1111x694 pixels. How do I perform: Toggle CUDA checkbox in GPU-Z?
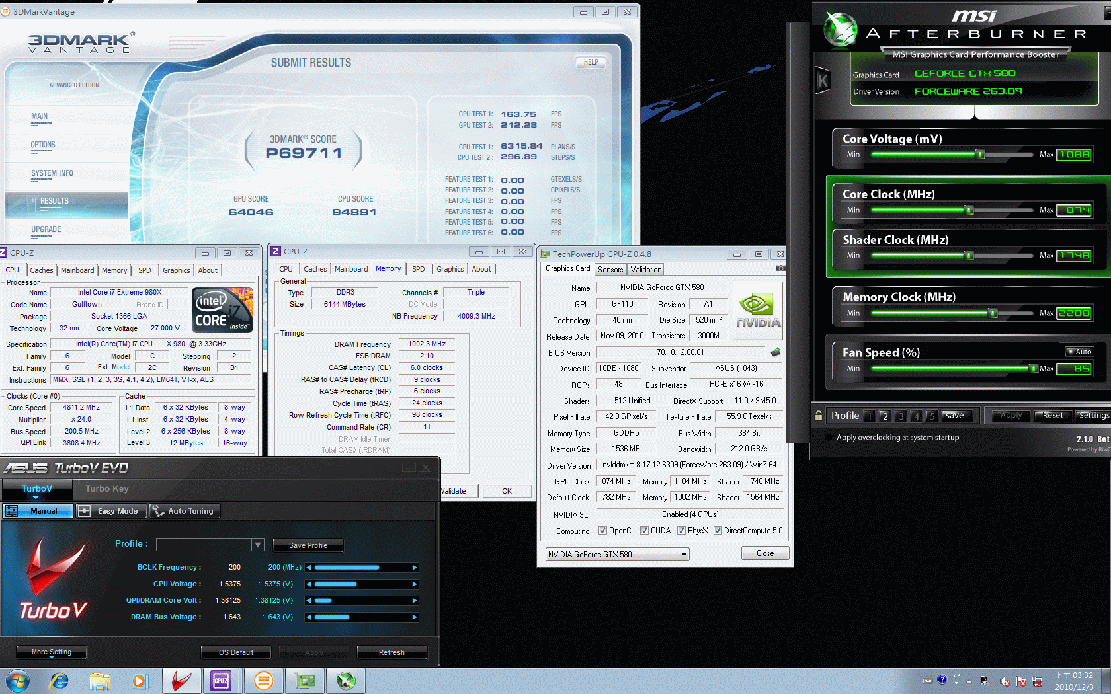(644, 531)
